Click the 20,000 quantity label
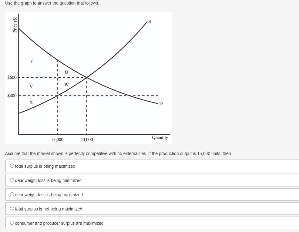Viewport: 299px width, 232px height. point(87,140)
